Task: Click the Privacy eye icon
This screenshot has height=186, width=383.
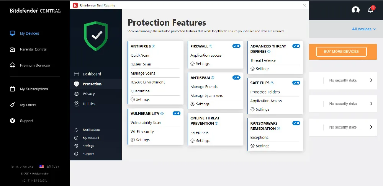Action: (77, 94)
